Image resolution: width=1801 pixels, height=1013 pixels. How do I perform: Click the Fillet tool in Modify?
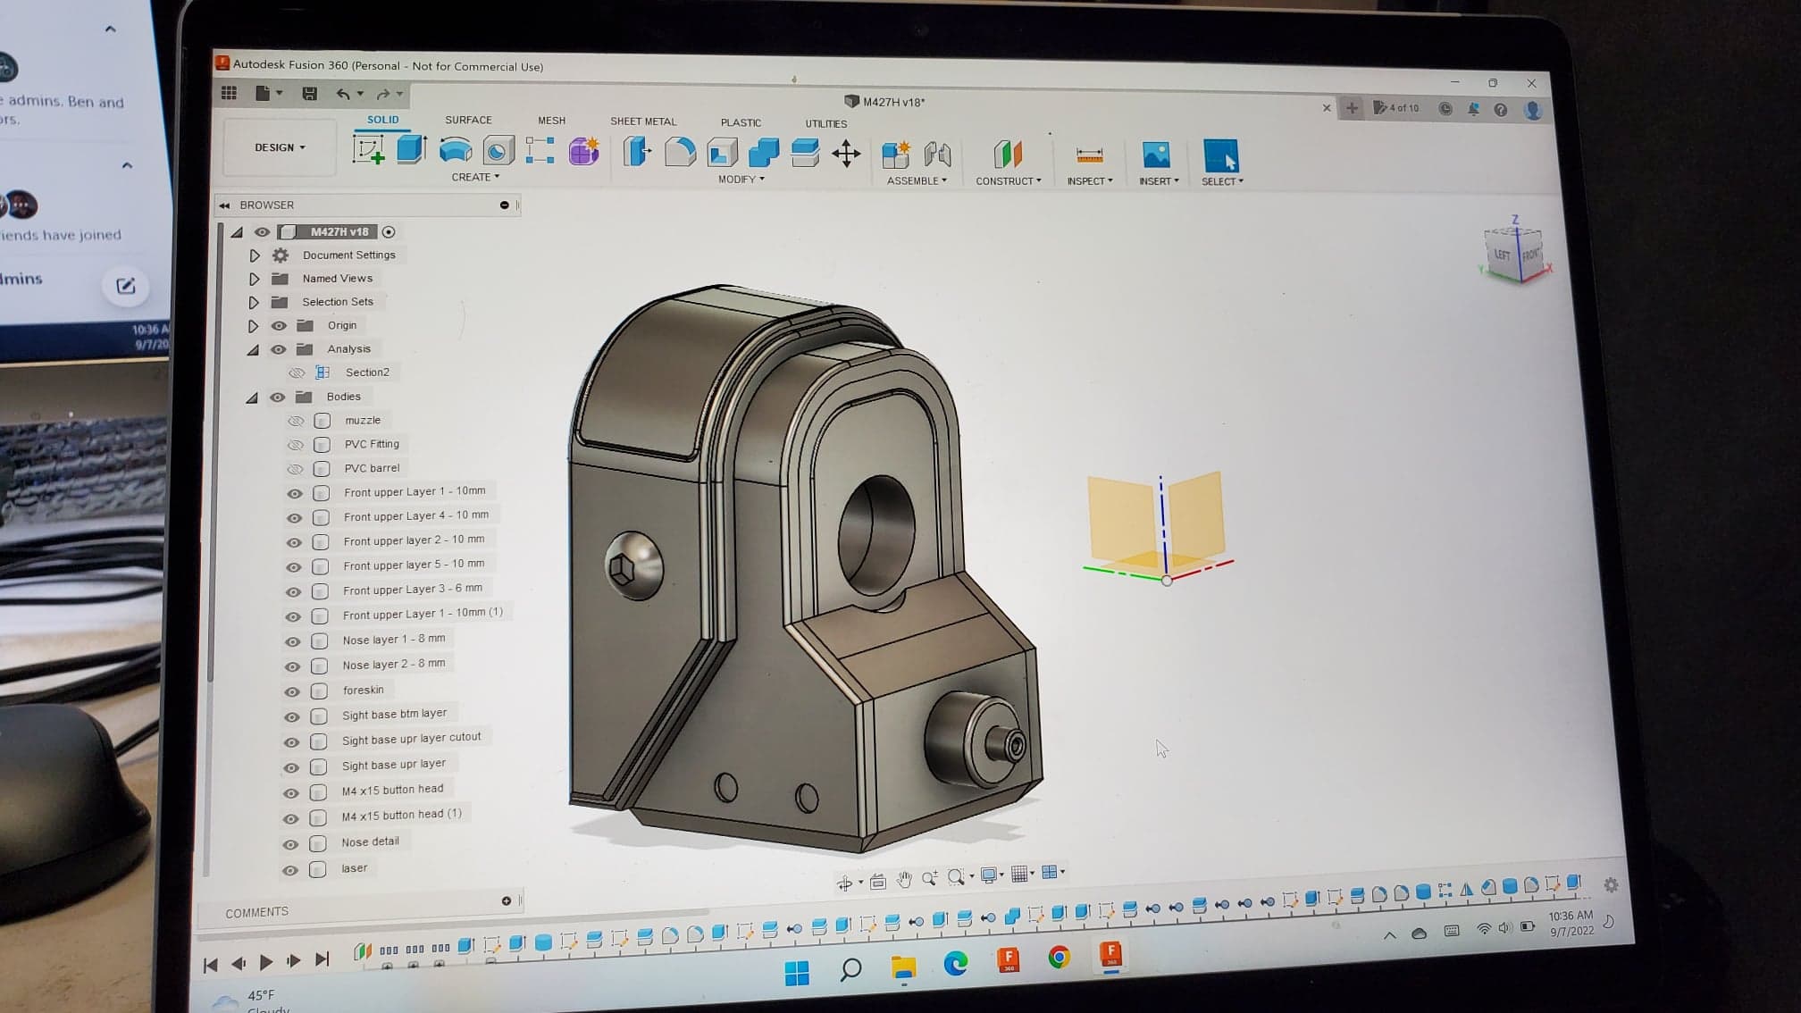680,153
